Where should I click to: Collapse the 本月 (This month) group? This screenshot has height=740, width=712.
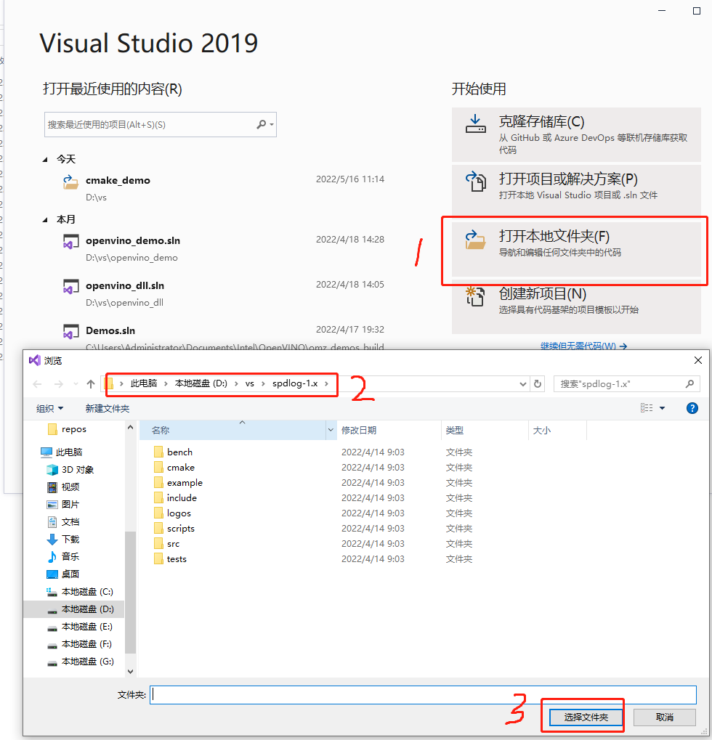(45, 219)
